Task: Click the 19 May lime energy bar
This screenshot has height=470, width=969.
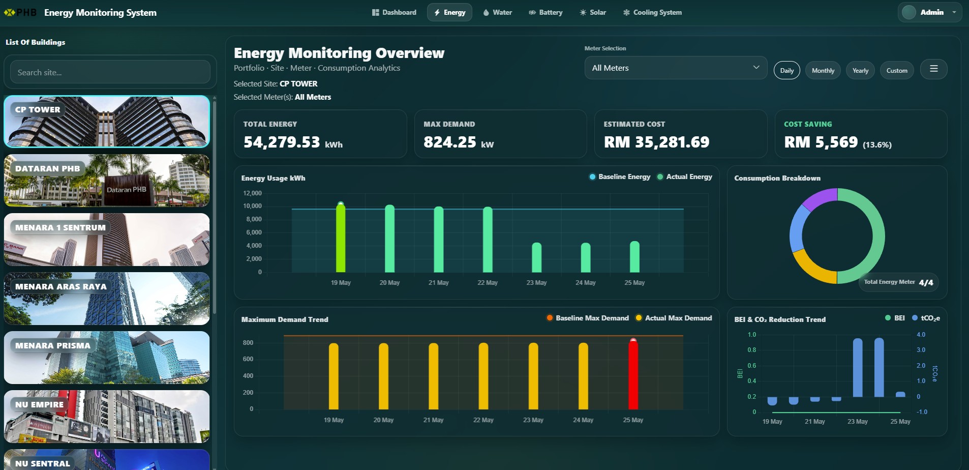Action: click(341, 238)
